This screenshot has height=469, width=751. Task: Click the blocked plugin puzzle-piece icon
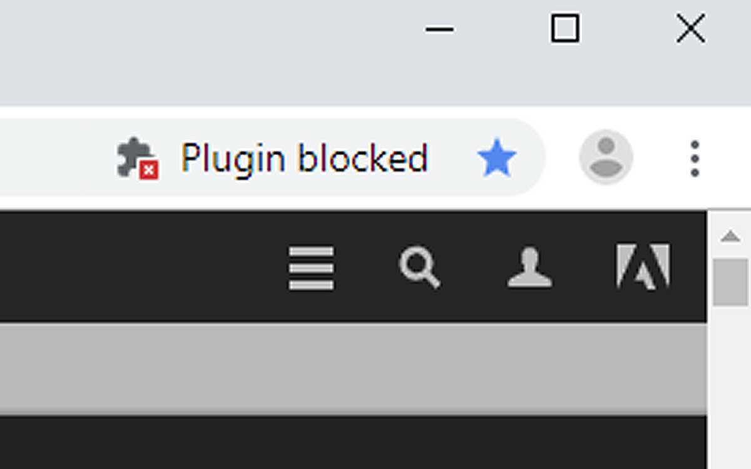click(x=138, y=158)
